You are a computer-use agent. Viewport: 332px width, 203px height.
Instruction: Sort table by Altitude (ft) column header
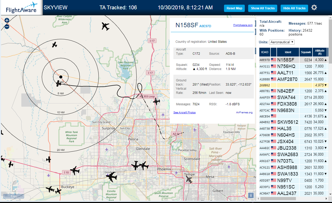320,52
